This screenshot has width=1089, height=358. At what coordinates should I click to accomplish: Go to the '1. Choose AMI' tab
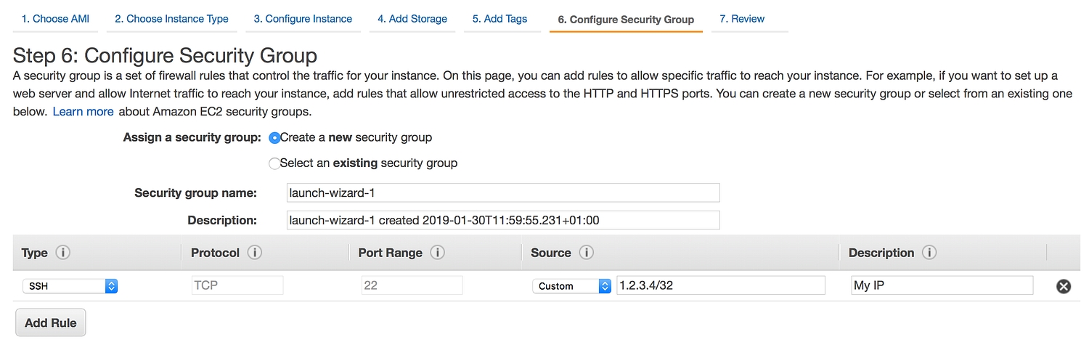55,19
